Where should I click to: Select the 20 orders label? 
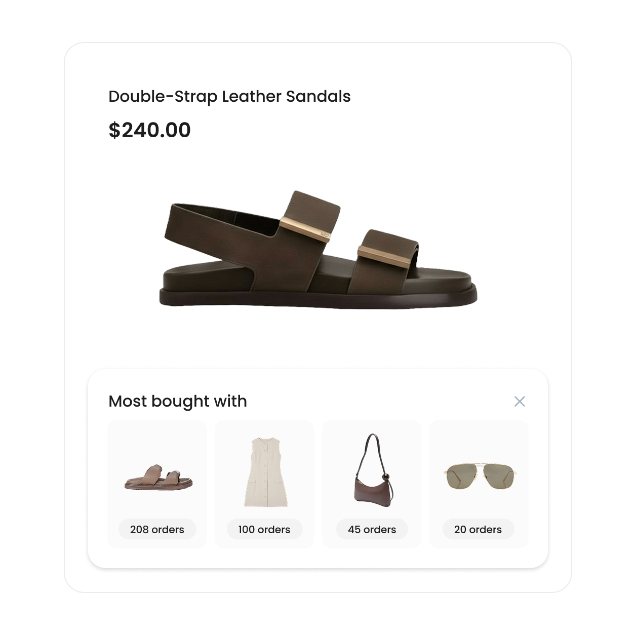coord(478,529)
